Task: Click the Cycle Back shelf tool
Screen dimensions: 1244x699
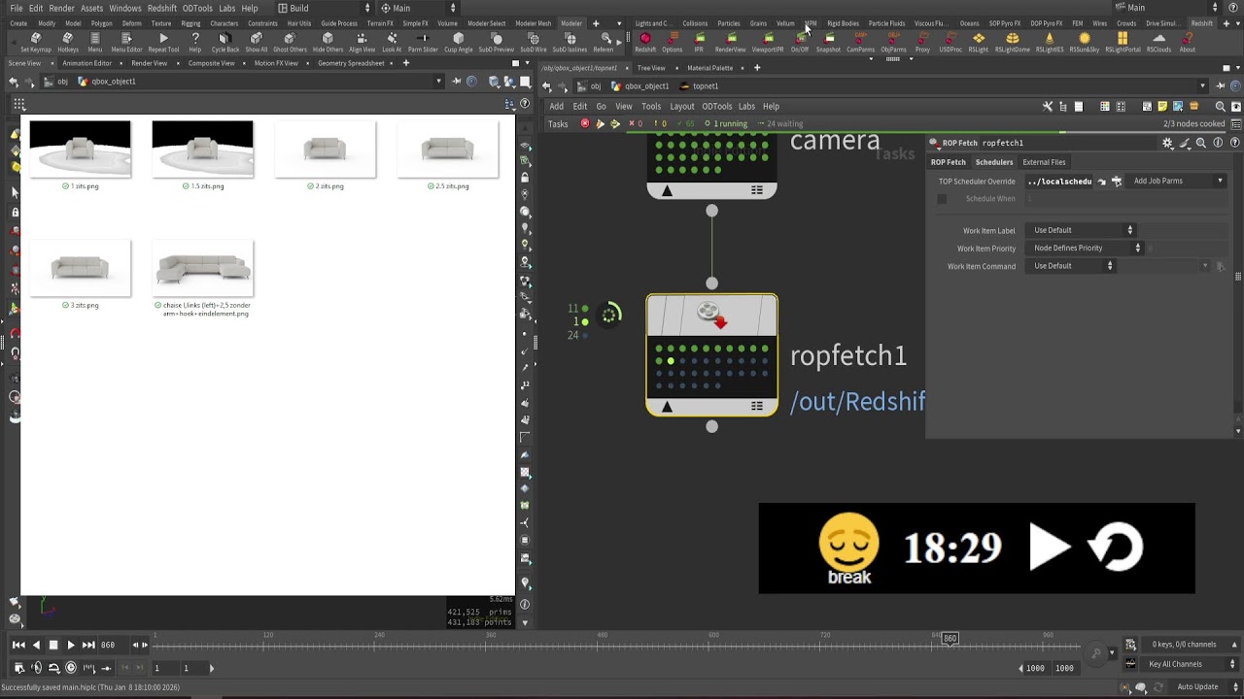Action: tap(225, 43)
